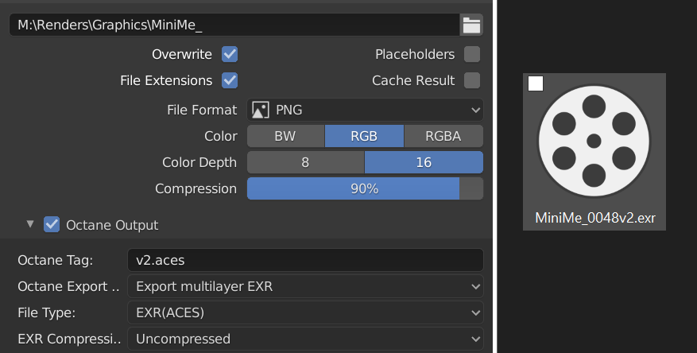
Task: Choose the RGBA color mode
Action: [443, 136]
